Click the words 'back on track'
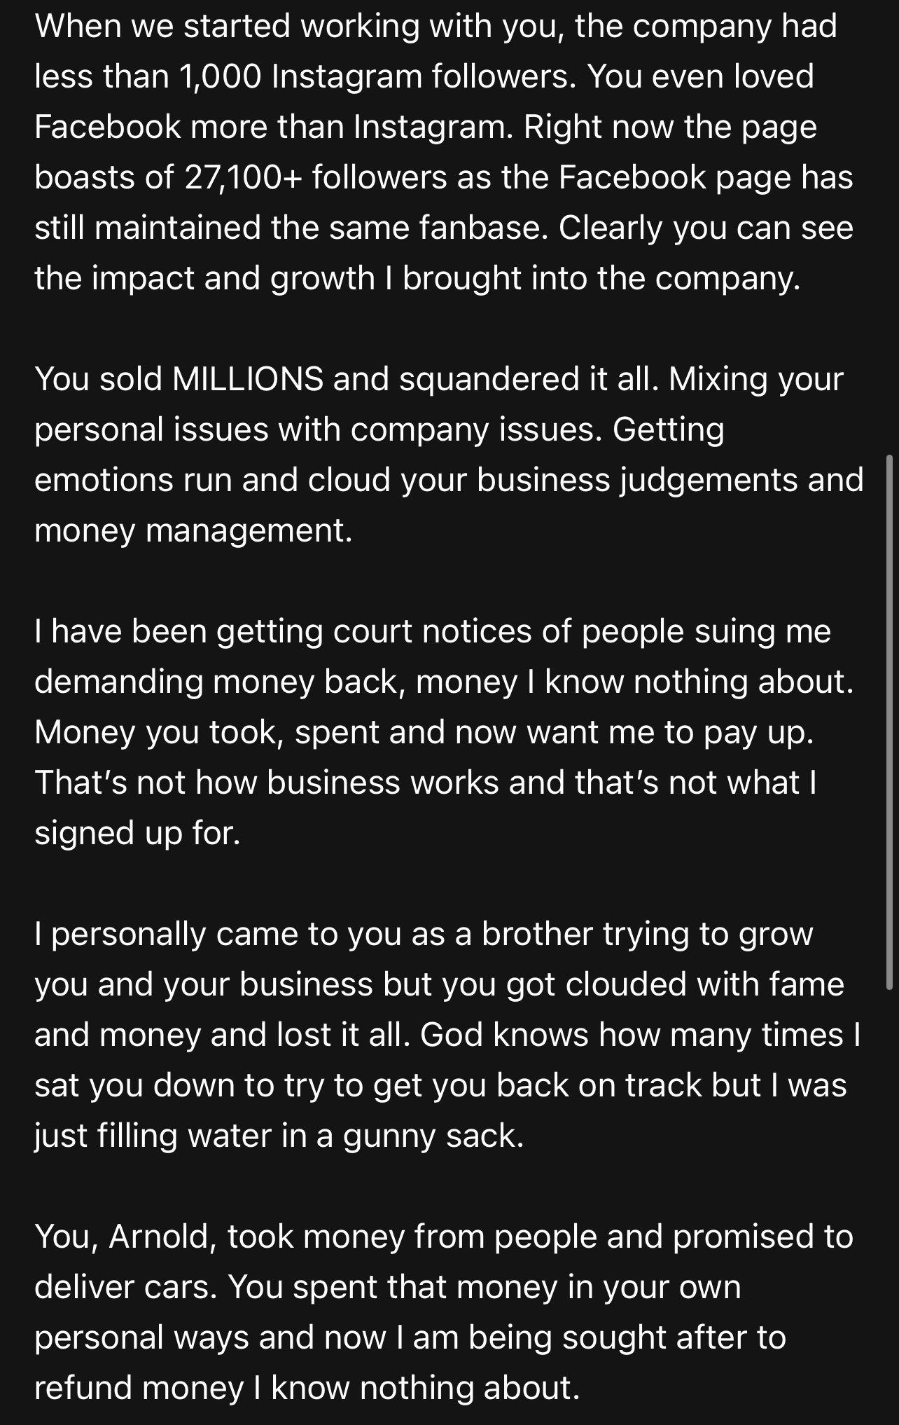Viewport: 899px width, 1425px height. tap(626, 1085)
